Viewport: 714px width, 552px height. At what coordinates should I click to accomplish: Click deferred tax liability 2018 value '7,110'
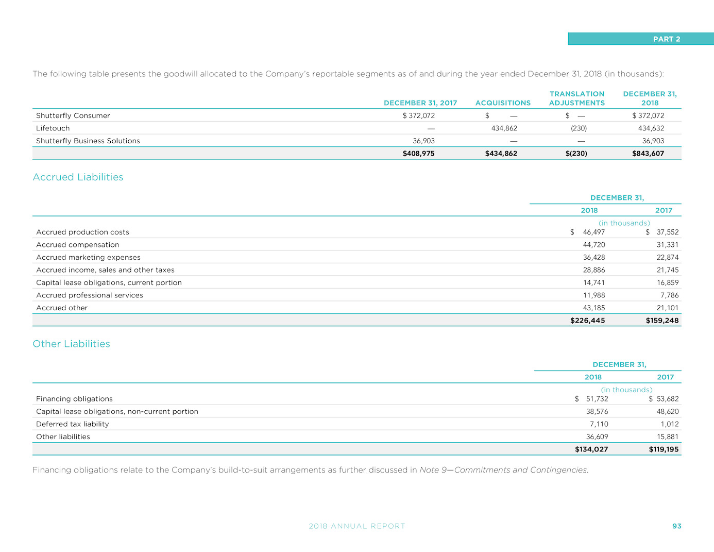pos(599,424)
